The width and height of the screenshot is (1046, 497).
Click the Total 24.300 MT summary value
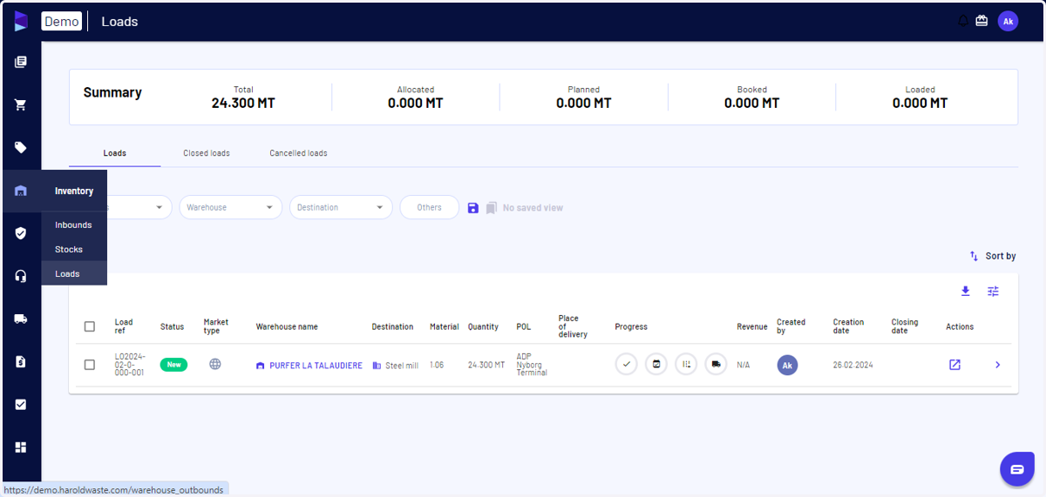[243, 103]
